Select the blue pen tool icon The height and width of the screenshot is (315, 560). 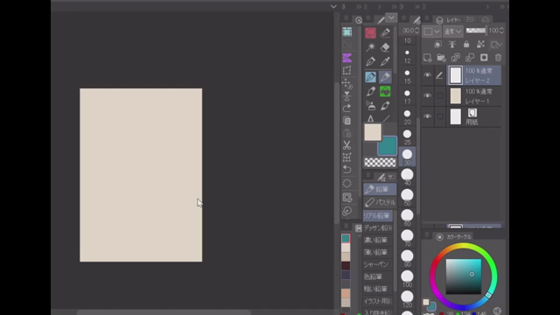pyautogui.click(x=370, y=76)
